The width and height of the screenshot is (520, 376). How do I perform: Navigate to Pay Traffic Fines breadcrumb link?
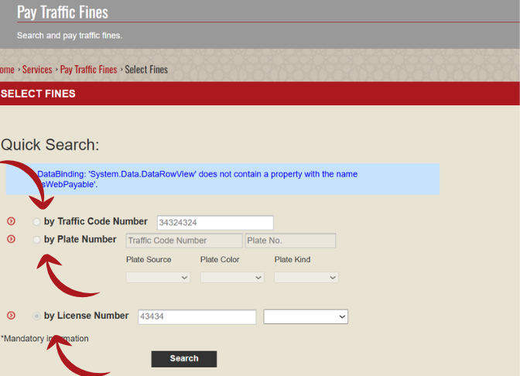[x=88, y=70]
